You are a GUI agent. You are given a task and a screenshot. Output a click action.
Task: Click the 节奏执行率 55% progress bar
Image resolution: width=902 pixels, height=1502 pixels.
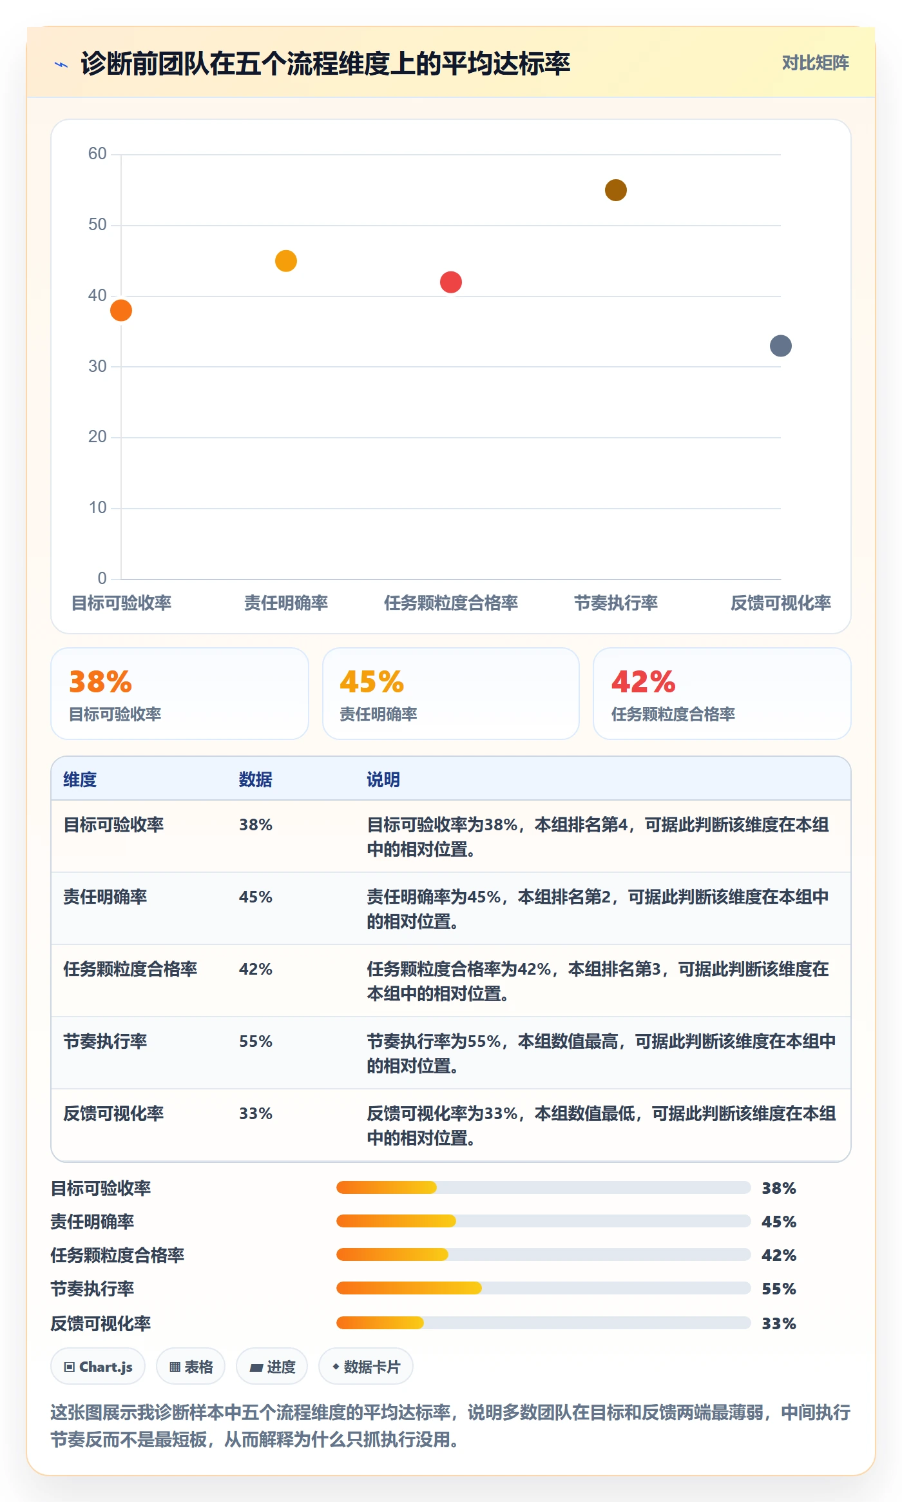pos(544,1288)
